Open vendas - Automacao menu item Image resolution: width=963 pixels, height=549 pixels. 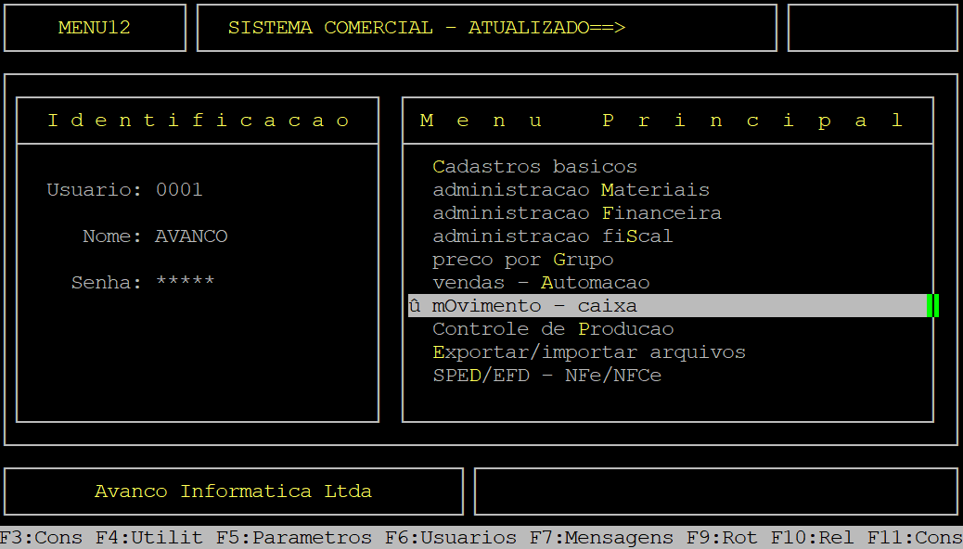point(541,283)
